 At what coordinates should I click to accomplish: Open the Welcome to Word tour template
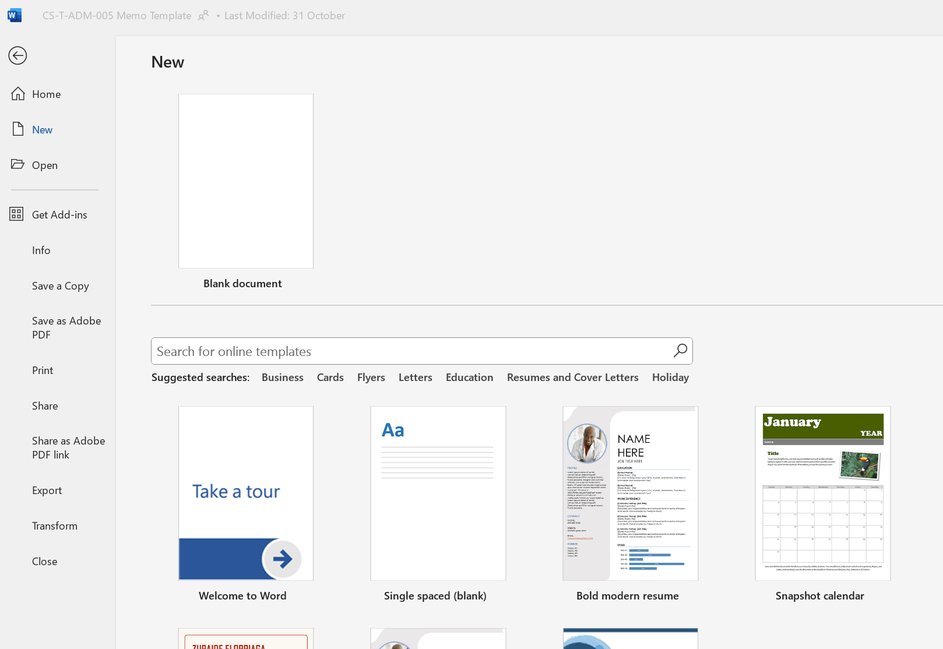[246, 493]
